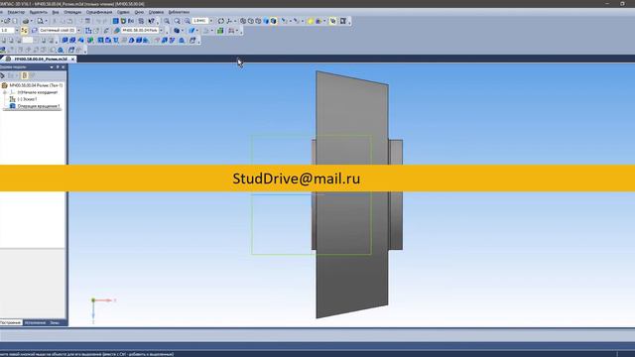Open the document name dropdown arrow
635x357 pixels.
pos(161,31)
